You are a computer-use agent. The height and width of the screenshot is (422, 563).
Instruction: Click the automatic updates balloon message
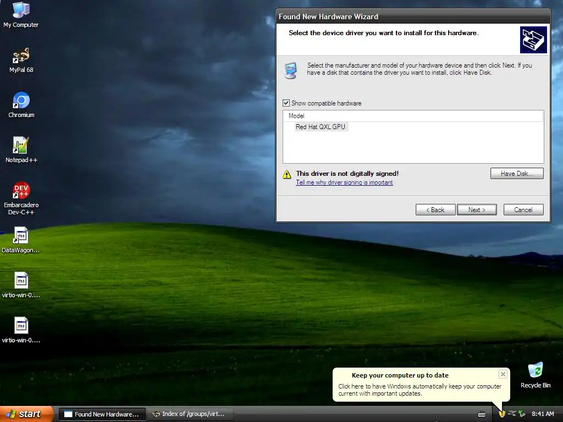420,390
